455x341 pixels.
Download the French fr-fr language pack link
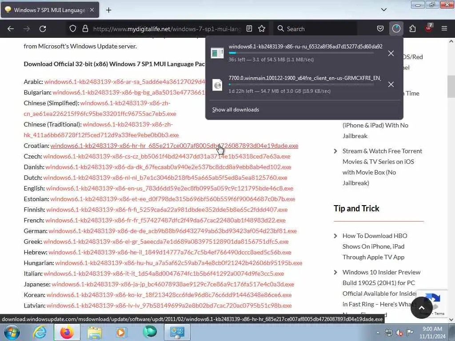pos(165,220)
